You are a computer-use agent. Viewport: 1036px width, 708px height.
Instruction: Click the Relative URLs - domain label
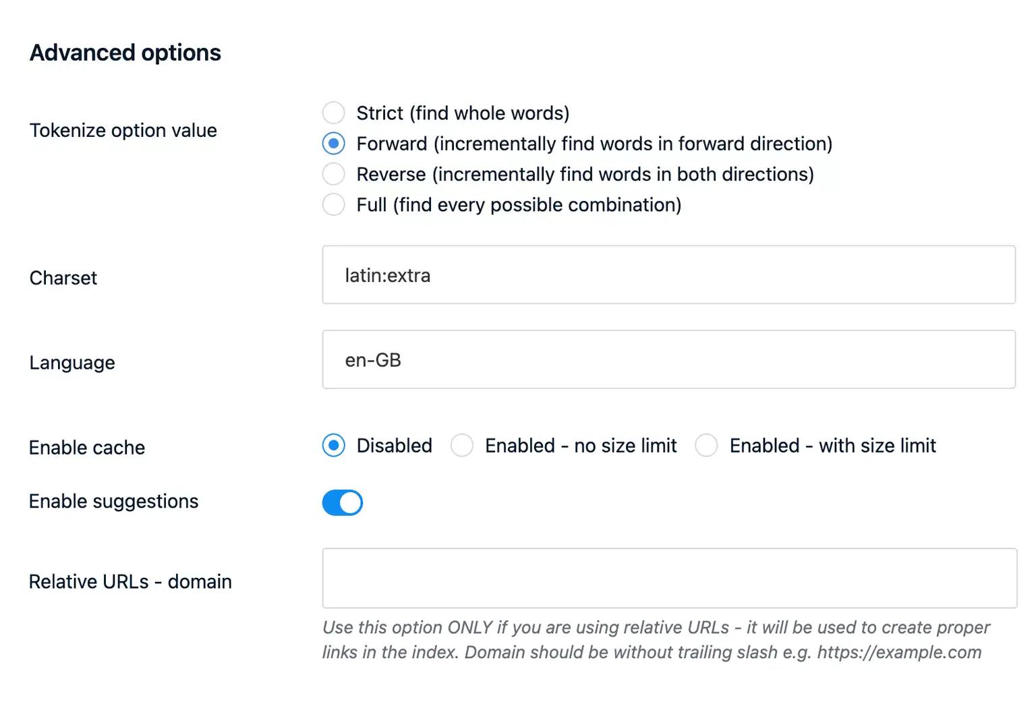[130, 581]
